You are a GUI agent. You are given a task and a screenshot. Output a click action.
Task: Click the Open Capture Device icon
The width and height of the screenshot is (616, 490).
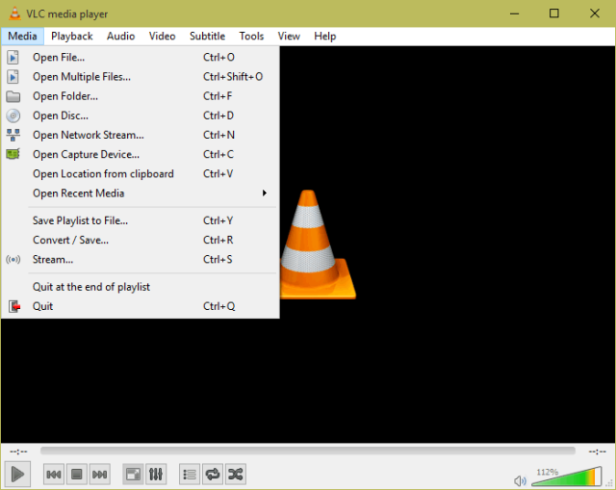coord(13,154)
